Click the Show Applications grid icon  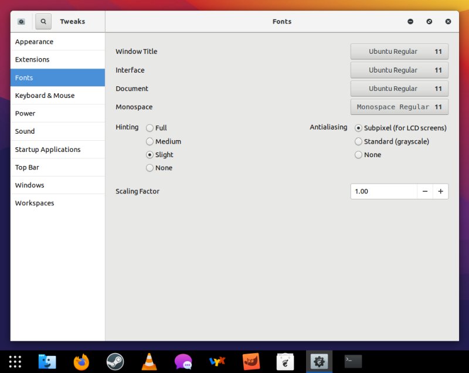click(14, 361)
